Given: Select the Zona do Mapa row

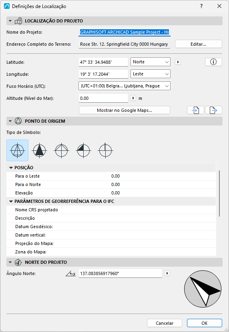Looking at the screenshot, I should [111, 252].
